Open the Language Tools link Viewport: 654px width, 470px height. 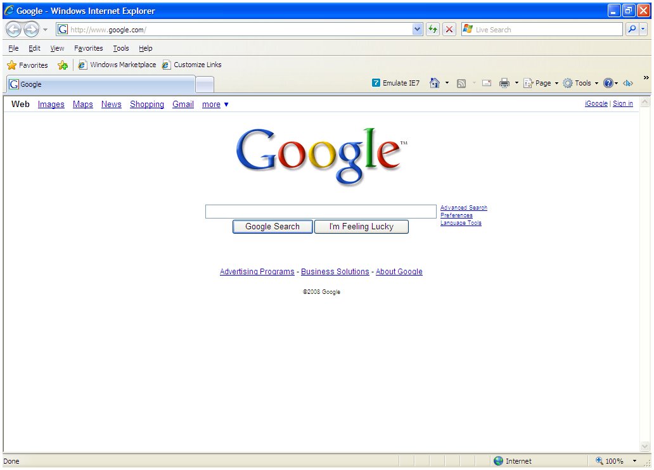[461, 223]
